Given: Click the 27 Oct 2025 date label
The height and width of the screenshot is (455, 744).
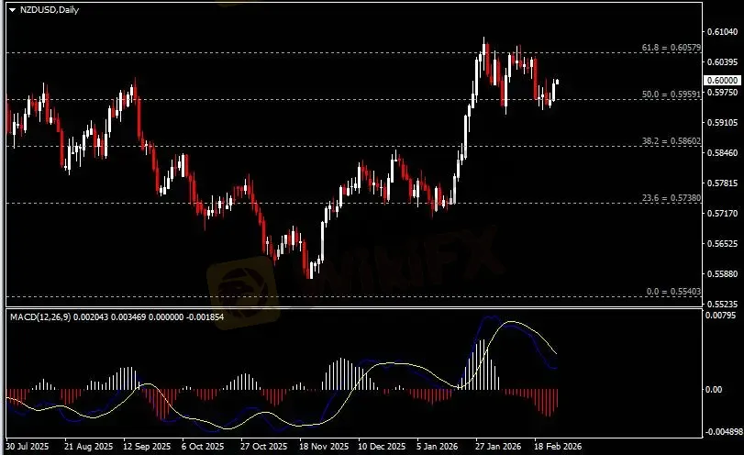Looking at the screenshot, I should [263, 447].
